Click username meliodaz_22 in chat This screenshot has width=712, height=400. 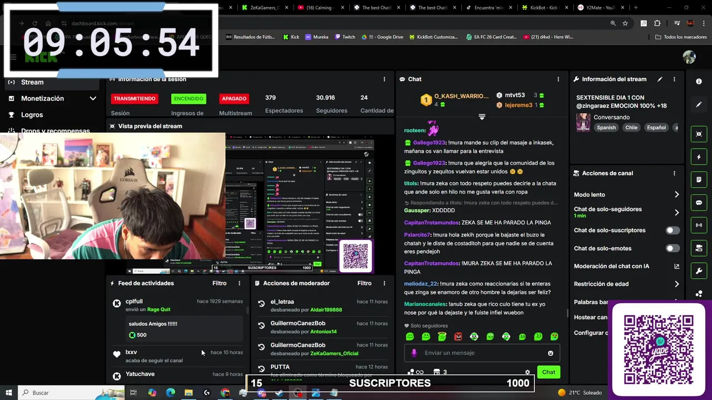[x=421, y=283]
